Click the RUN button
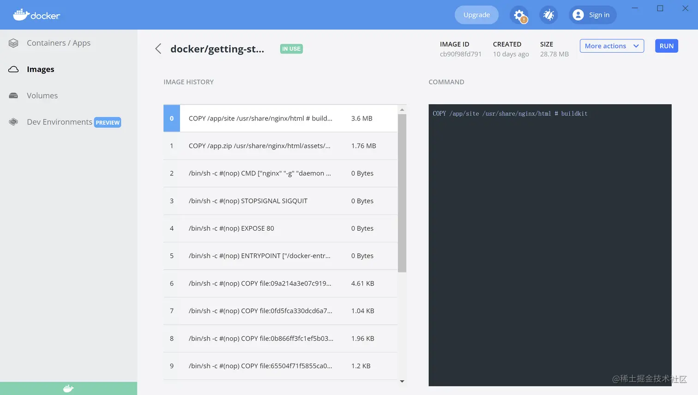The image size is (698, 395). (667, 46)
